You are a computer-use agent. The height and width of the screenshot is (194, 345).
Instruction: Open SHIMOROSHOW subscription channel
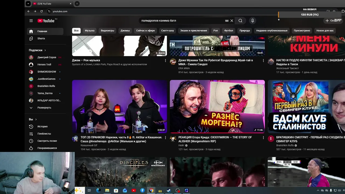(x=45, y=72)
